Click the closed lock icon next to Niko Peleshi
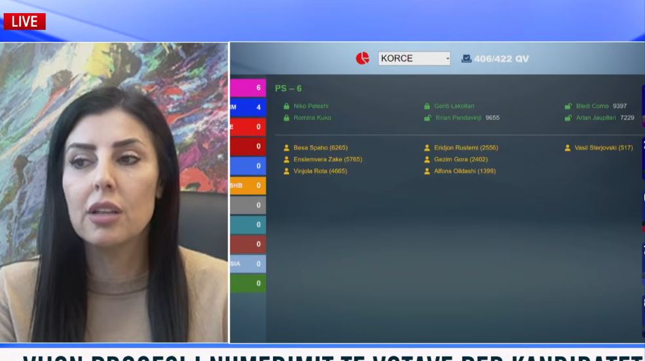The height and width of the screenshot is (361, 645). tap(286, 106)
